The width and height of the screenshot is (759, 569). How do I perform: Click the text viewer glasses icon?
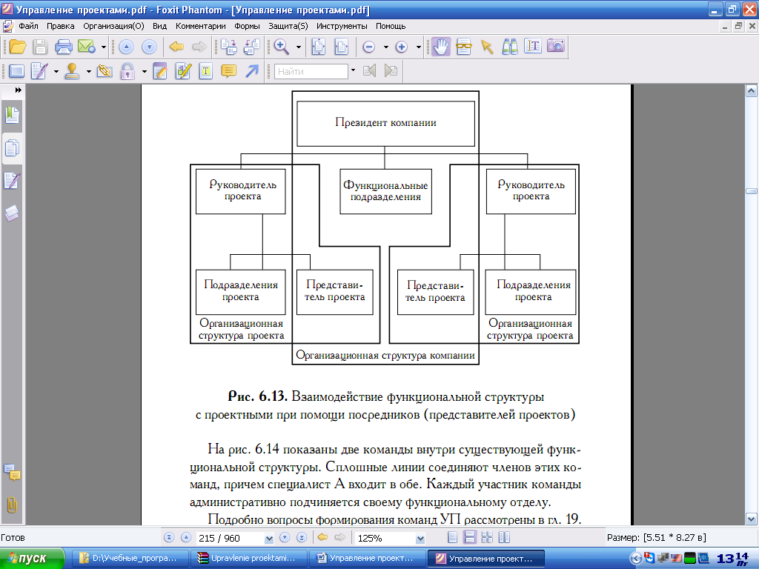[464, 47]
